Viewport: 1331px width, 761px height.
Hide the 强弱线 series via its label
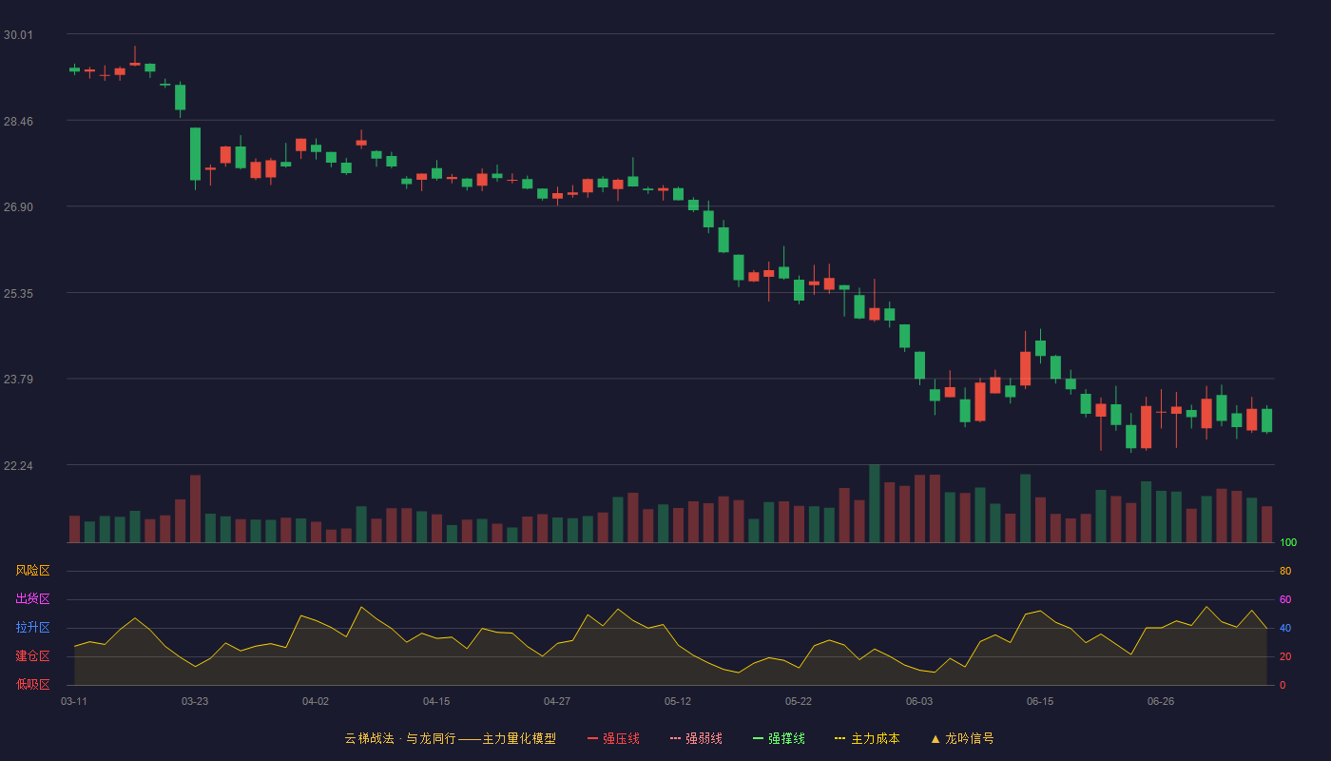pyautogui.click(x=704, y=738)
